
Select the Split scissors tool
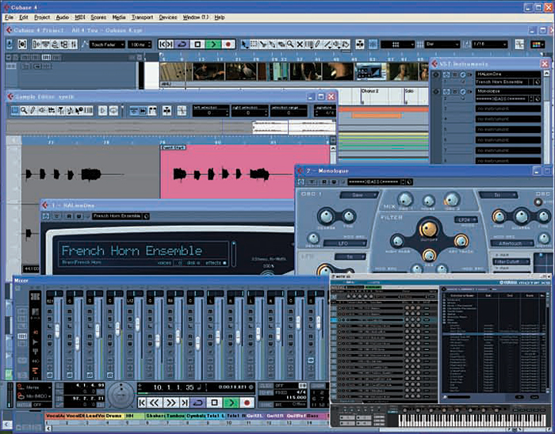point(263,44)
